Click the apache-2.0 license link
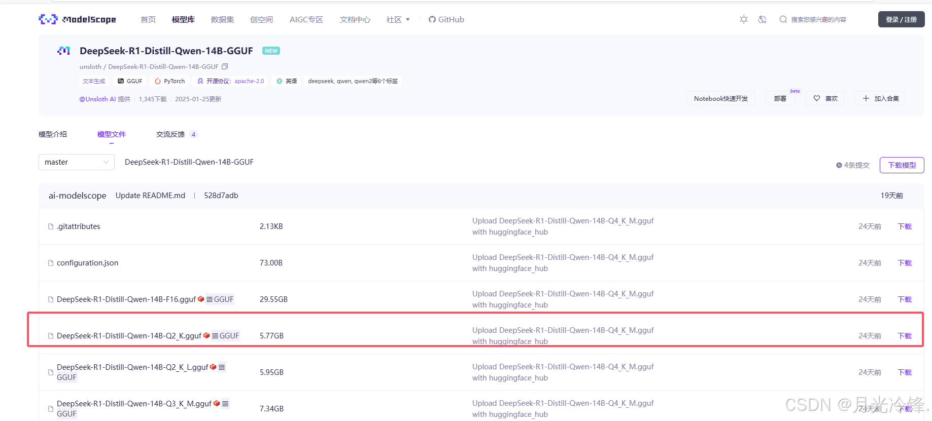Viewport: 932px width, 421px height. point(249,81)
